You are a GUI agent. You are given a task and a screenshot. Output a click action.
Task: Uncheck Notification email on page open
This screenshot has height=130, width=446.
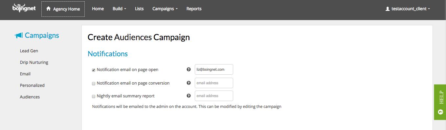click(94, 70)
